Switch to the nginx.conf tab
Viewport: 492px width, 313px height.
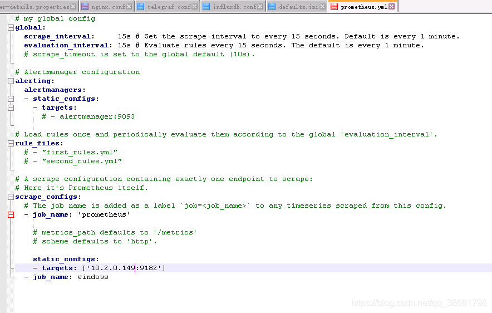coord(107,7)
